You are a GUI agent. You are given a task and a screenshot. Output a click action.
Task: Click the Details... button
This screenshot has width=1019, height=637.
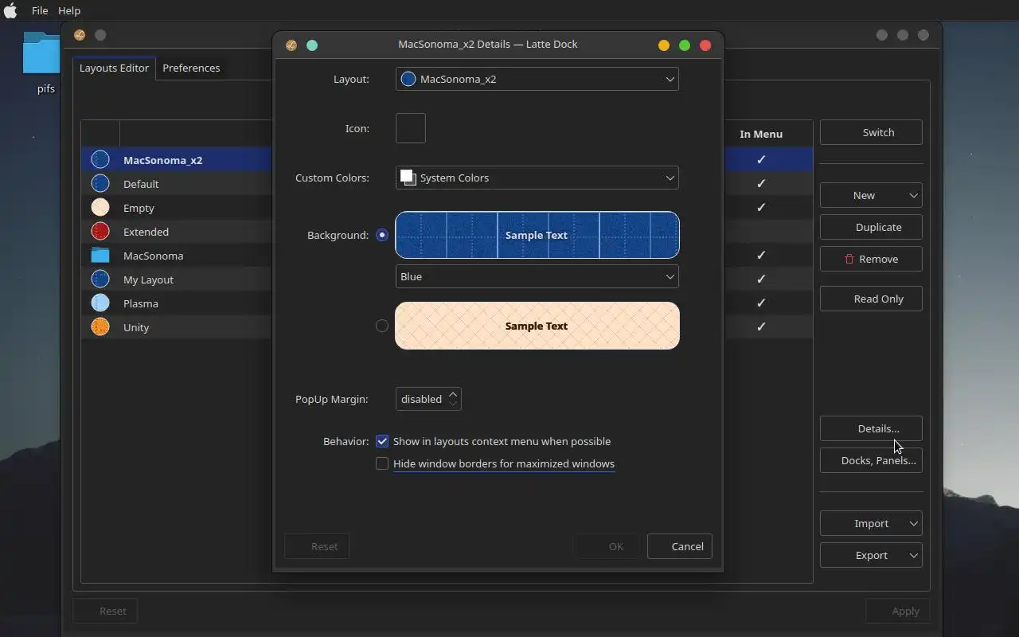(871, 428)
